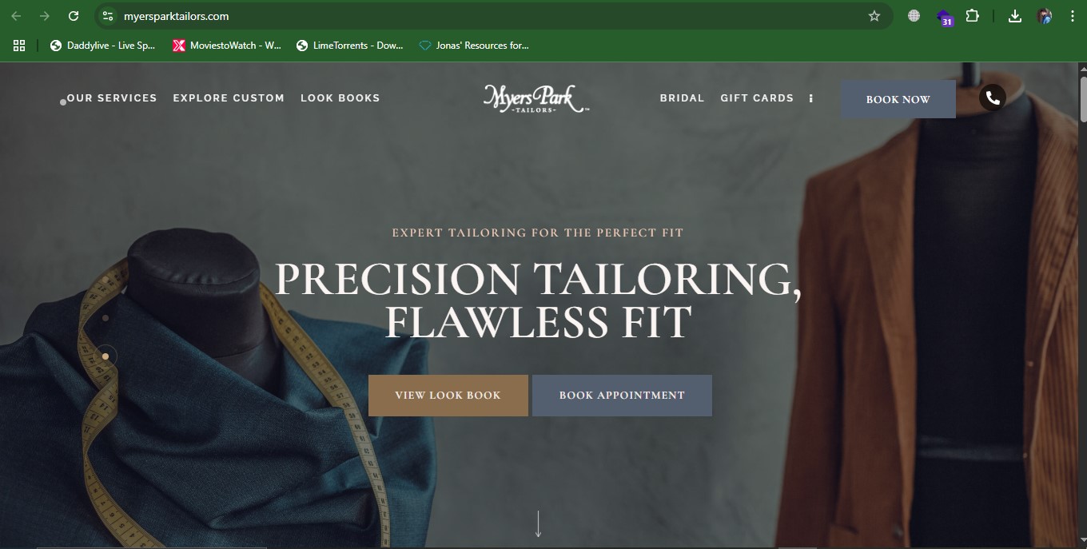Click the page vertical scrollbar

tap(1082, 304)
